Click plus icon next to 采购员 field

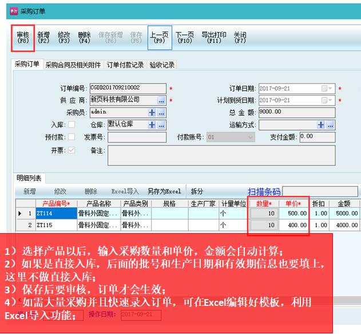pyautogui.click(x=152, y=113)
